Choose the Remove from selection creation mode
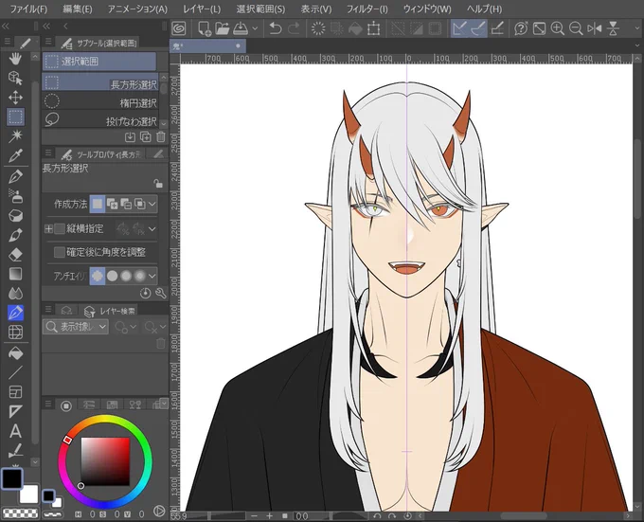644x522 pixels. point(126,204)
